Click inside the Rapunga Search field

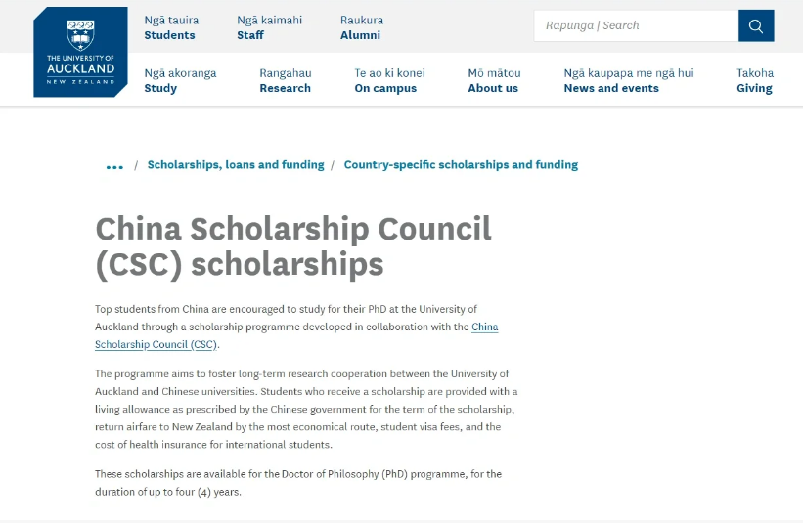point(636,25)
